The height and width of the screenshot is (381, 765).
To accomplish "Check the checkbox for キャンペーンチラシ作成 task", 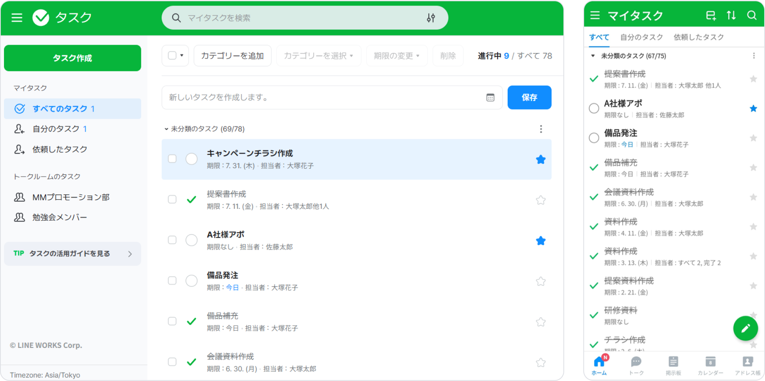I will coord(172,159).
